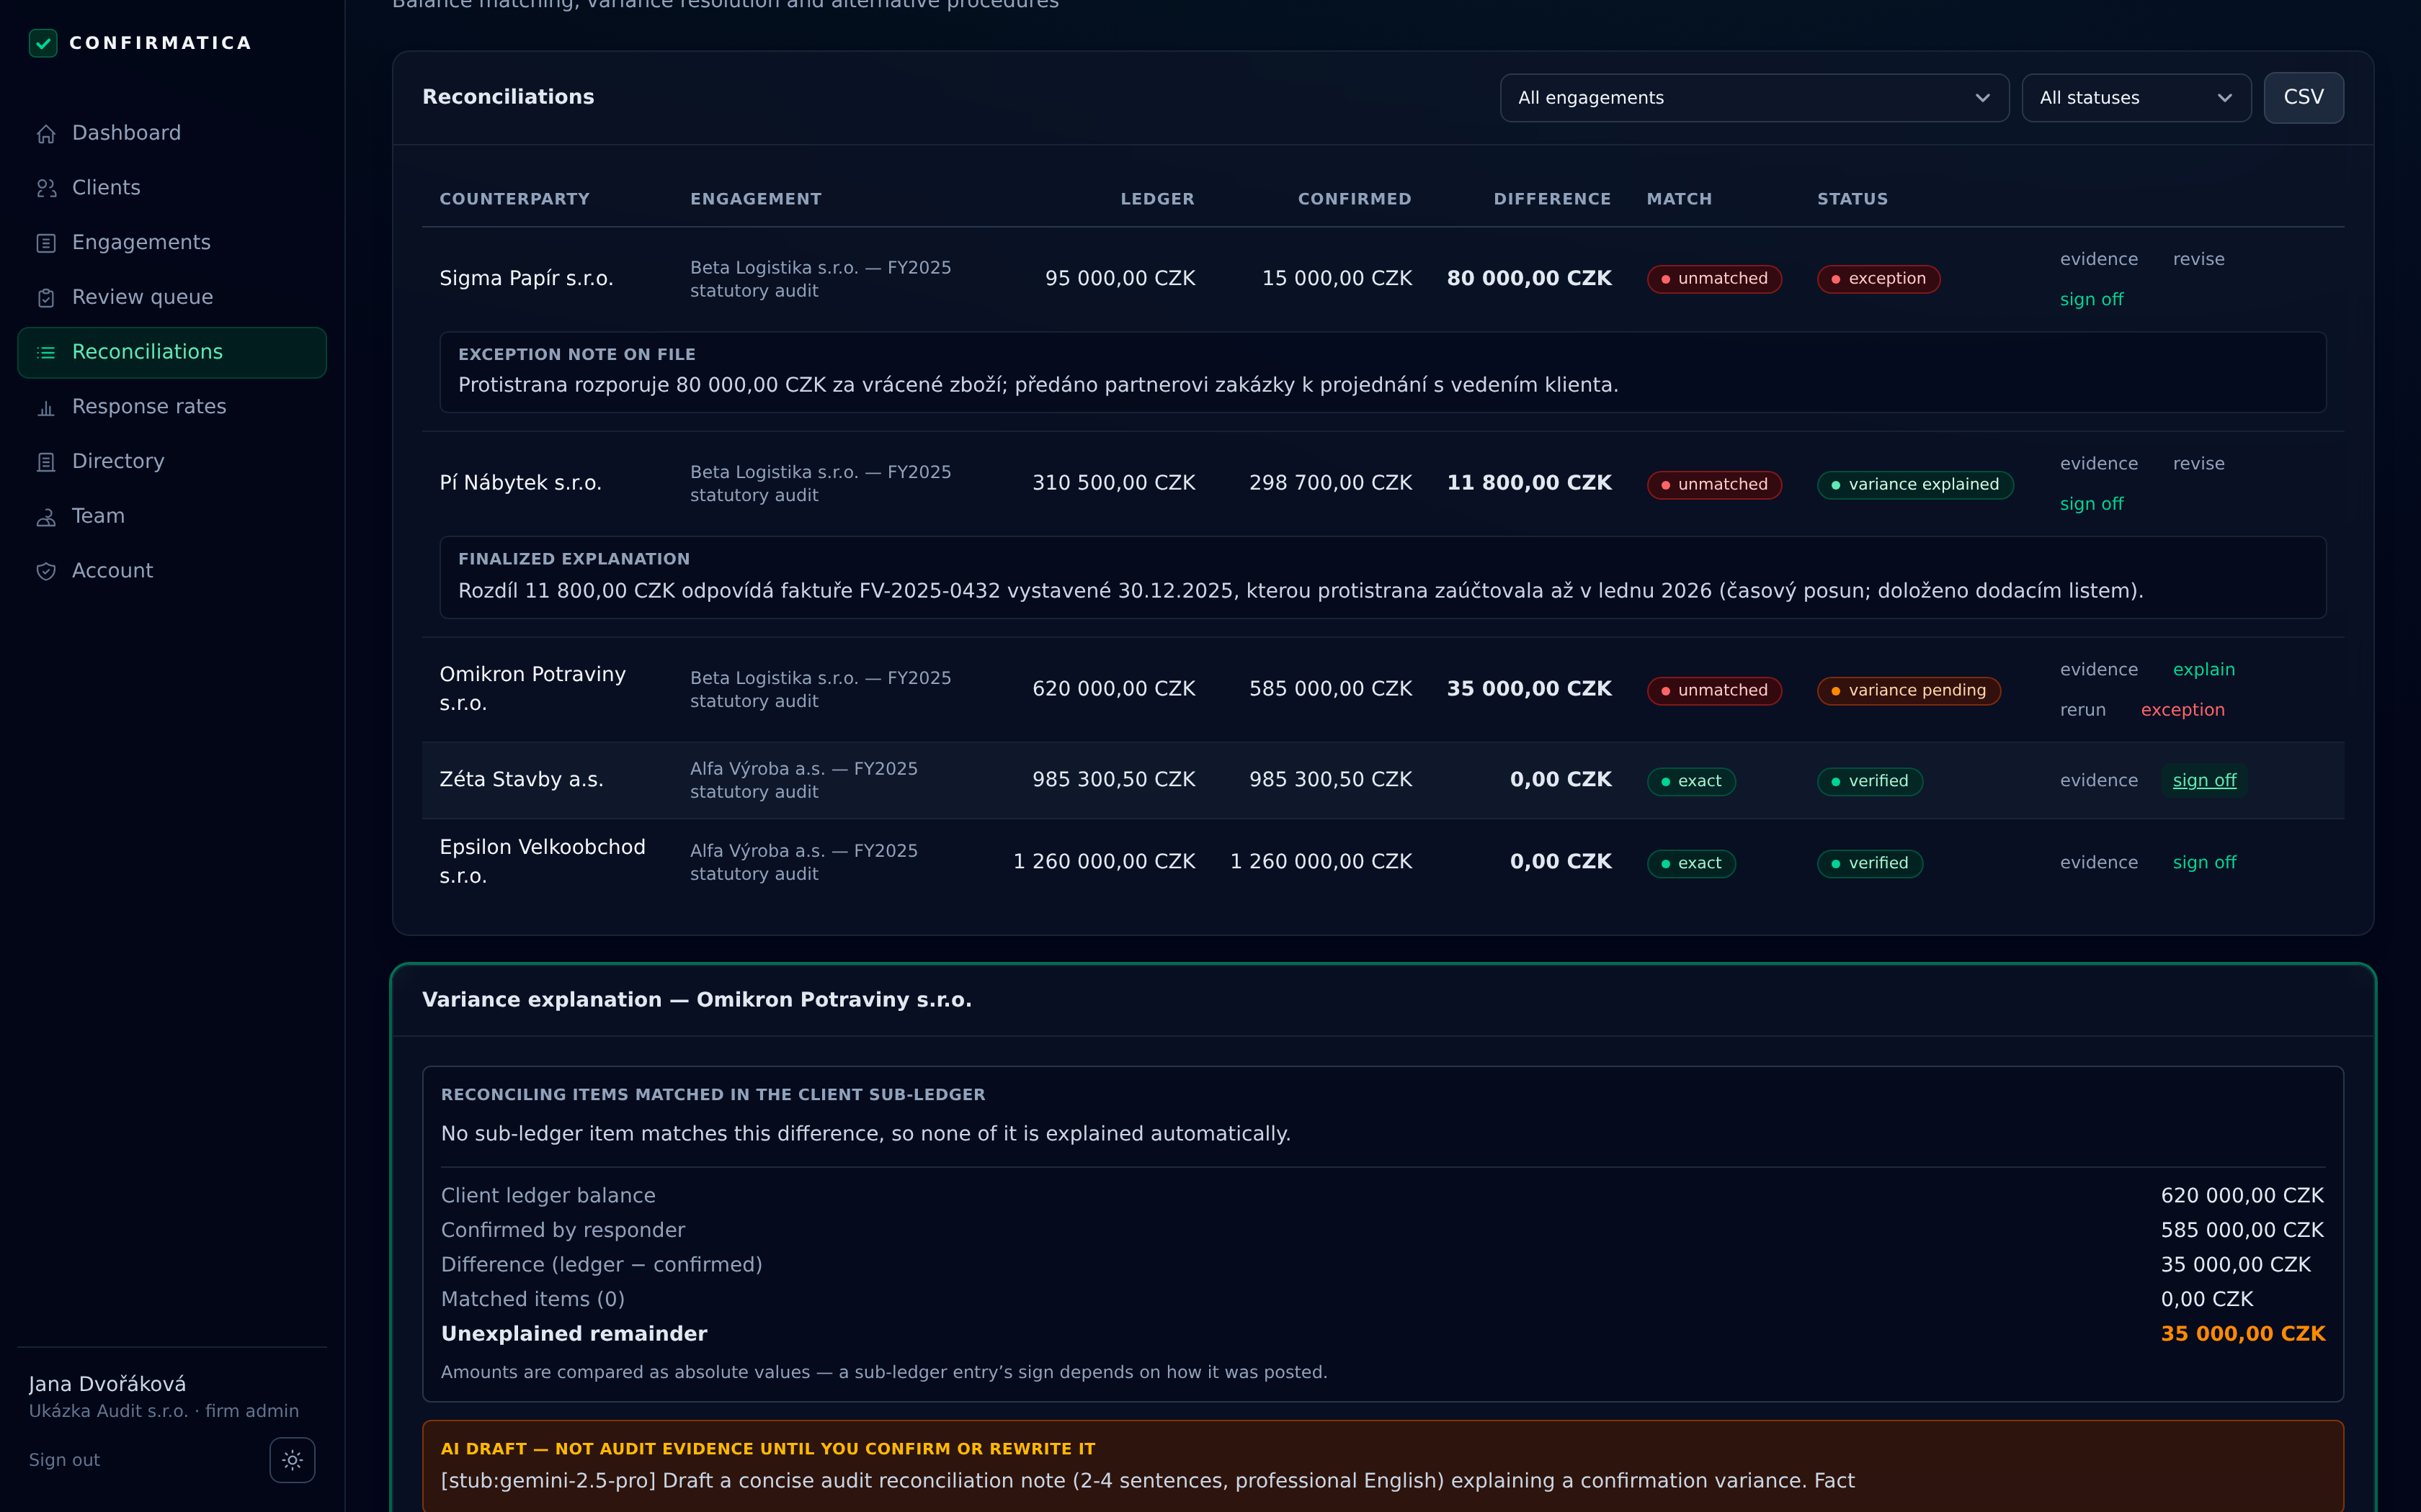Select Response rates in the sidebar

point(172,407)
